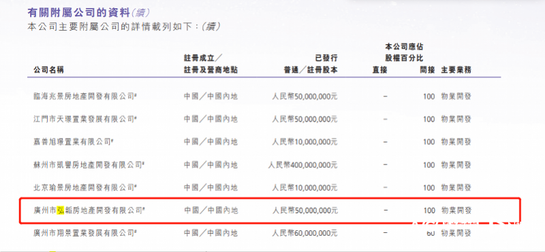Click the indirect '100' in 蘇州市凱譽 row
545x252 pixels.
click(x=429, y=164)
